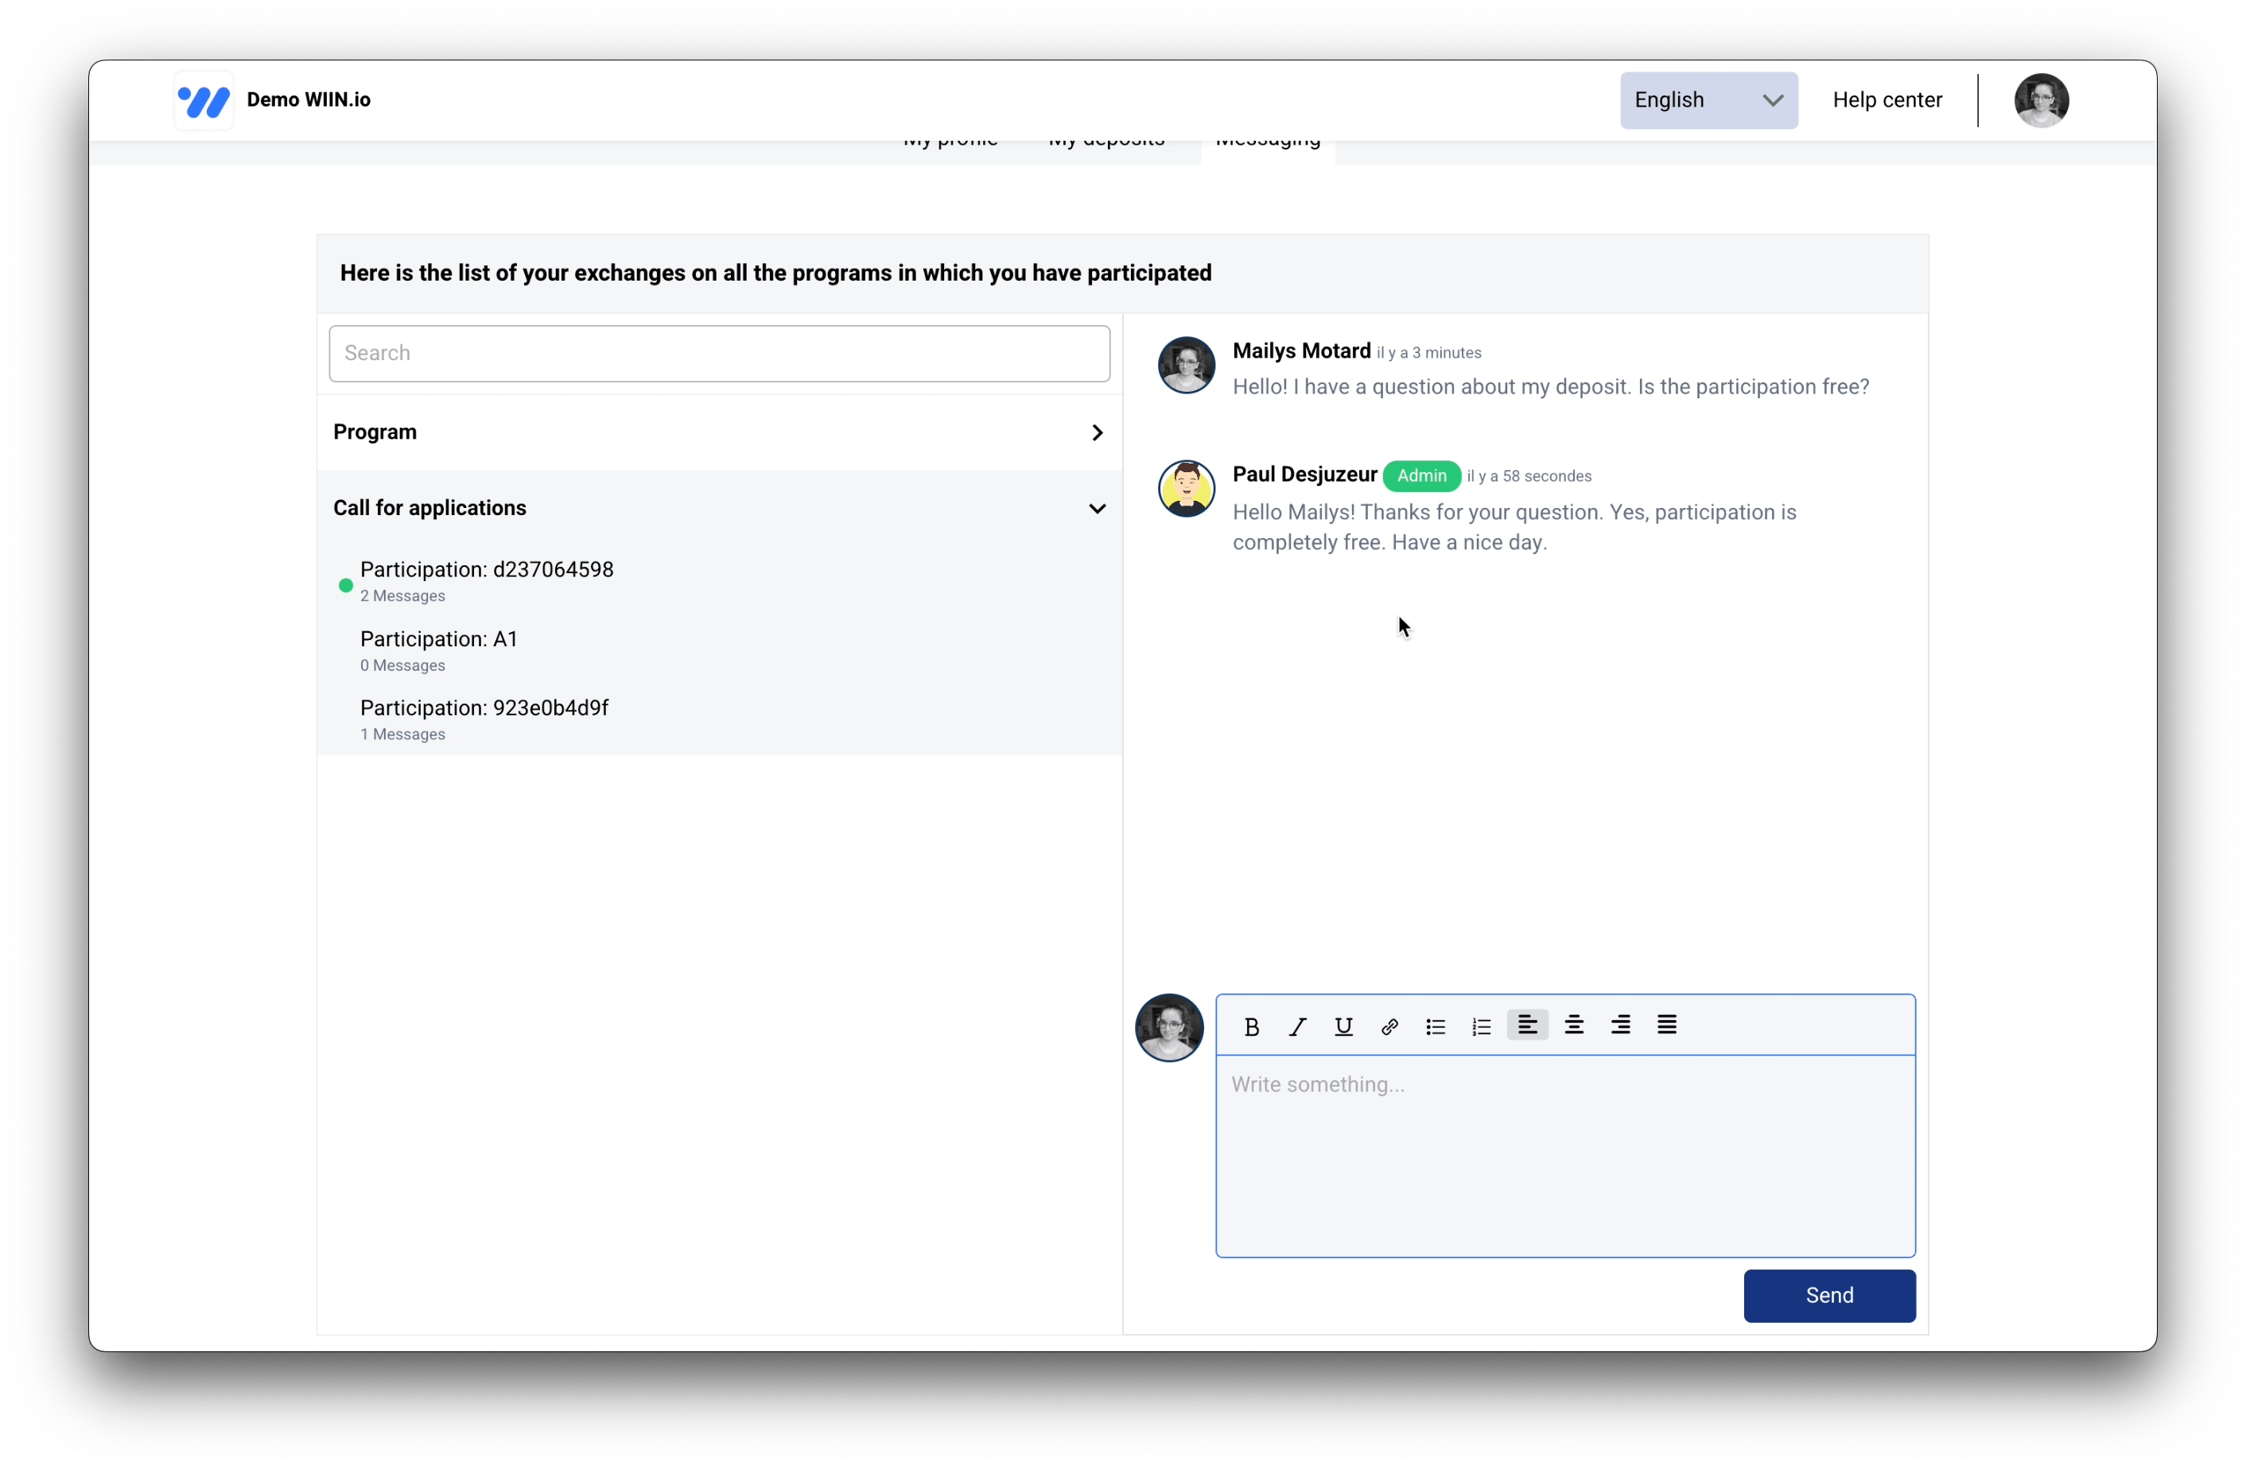
Task: Open the Help center link
Action: click(1887, 100)
